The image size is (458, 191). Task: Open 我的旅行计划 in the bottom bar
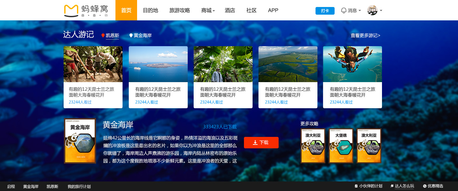[x=79, y=187]
